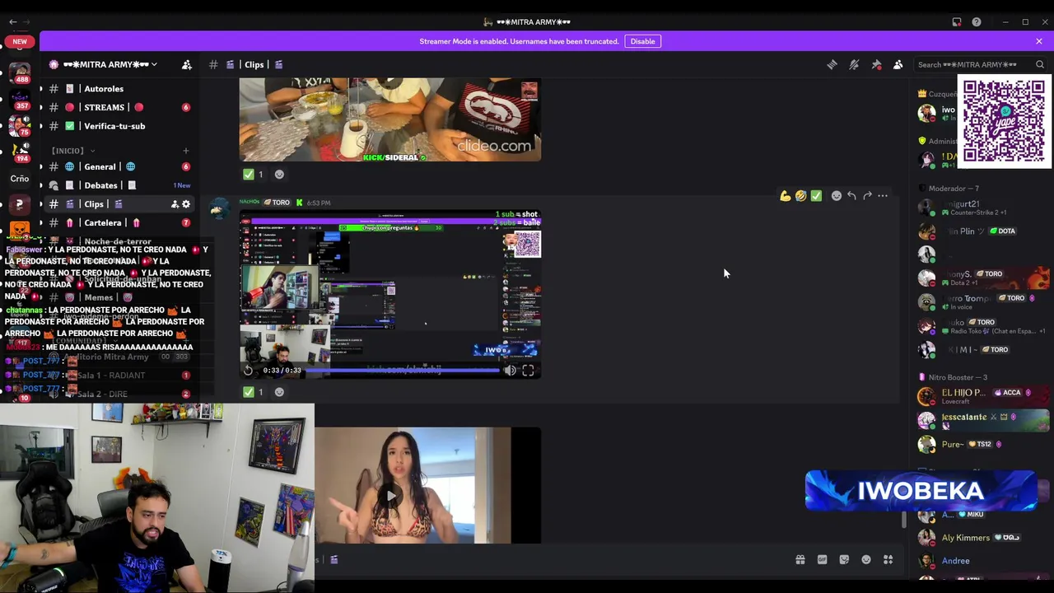The image size is (1054, 593).
Task: Click the Moderador — 7 role header
Action: pyautogui.click(x=954, y=189)
